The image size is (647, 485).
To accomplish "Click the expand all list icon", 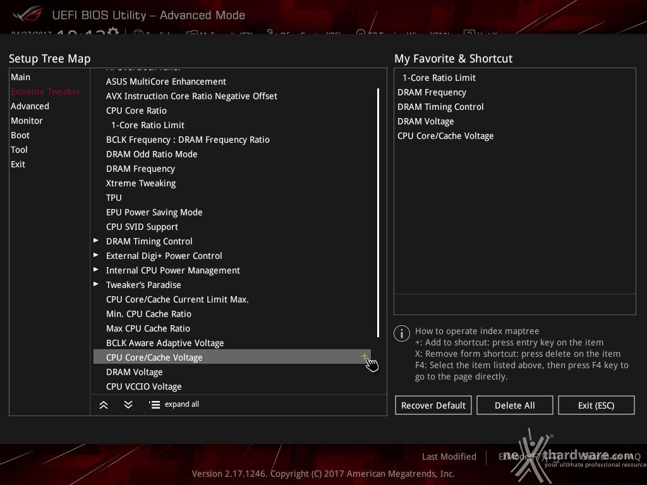I will click(154, 405).
